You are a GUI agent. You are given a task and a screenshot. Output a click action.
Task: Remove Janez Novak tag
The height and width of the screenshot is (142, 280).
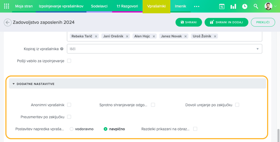pos(185,36)
